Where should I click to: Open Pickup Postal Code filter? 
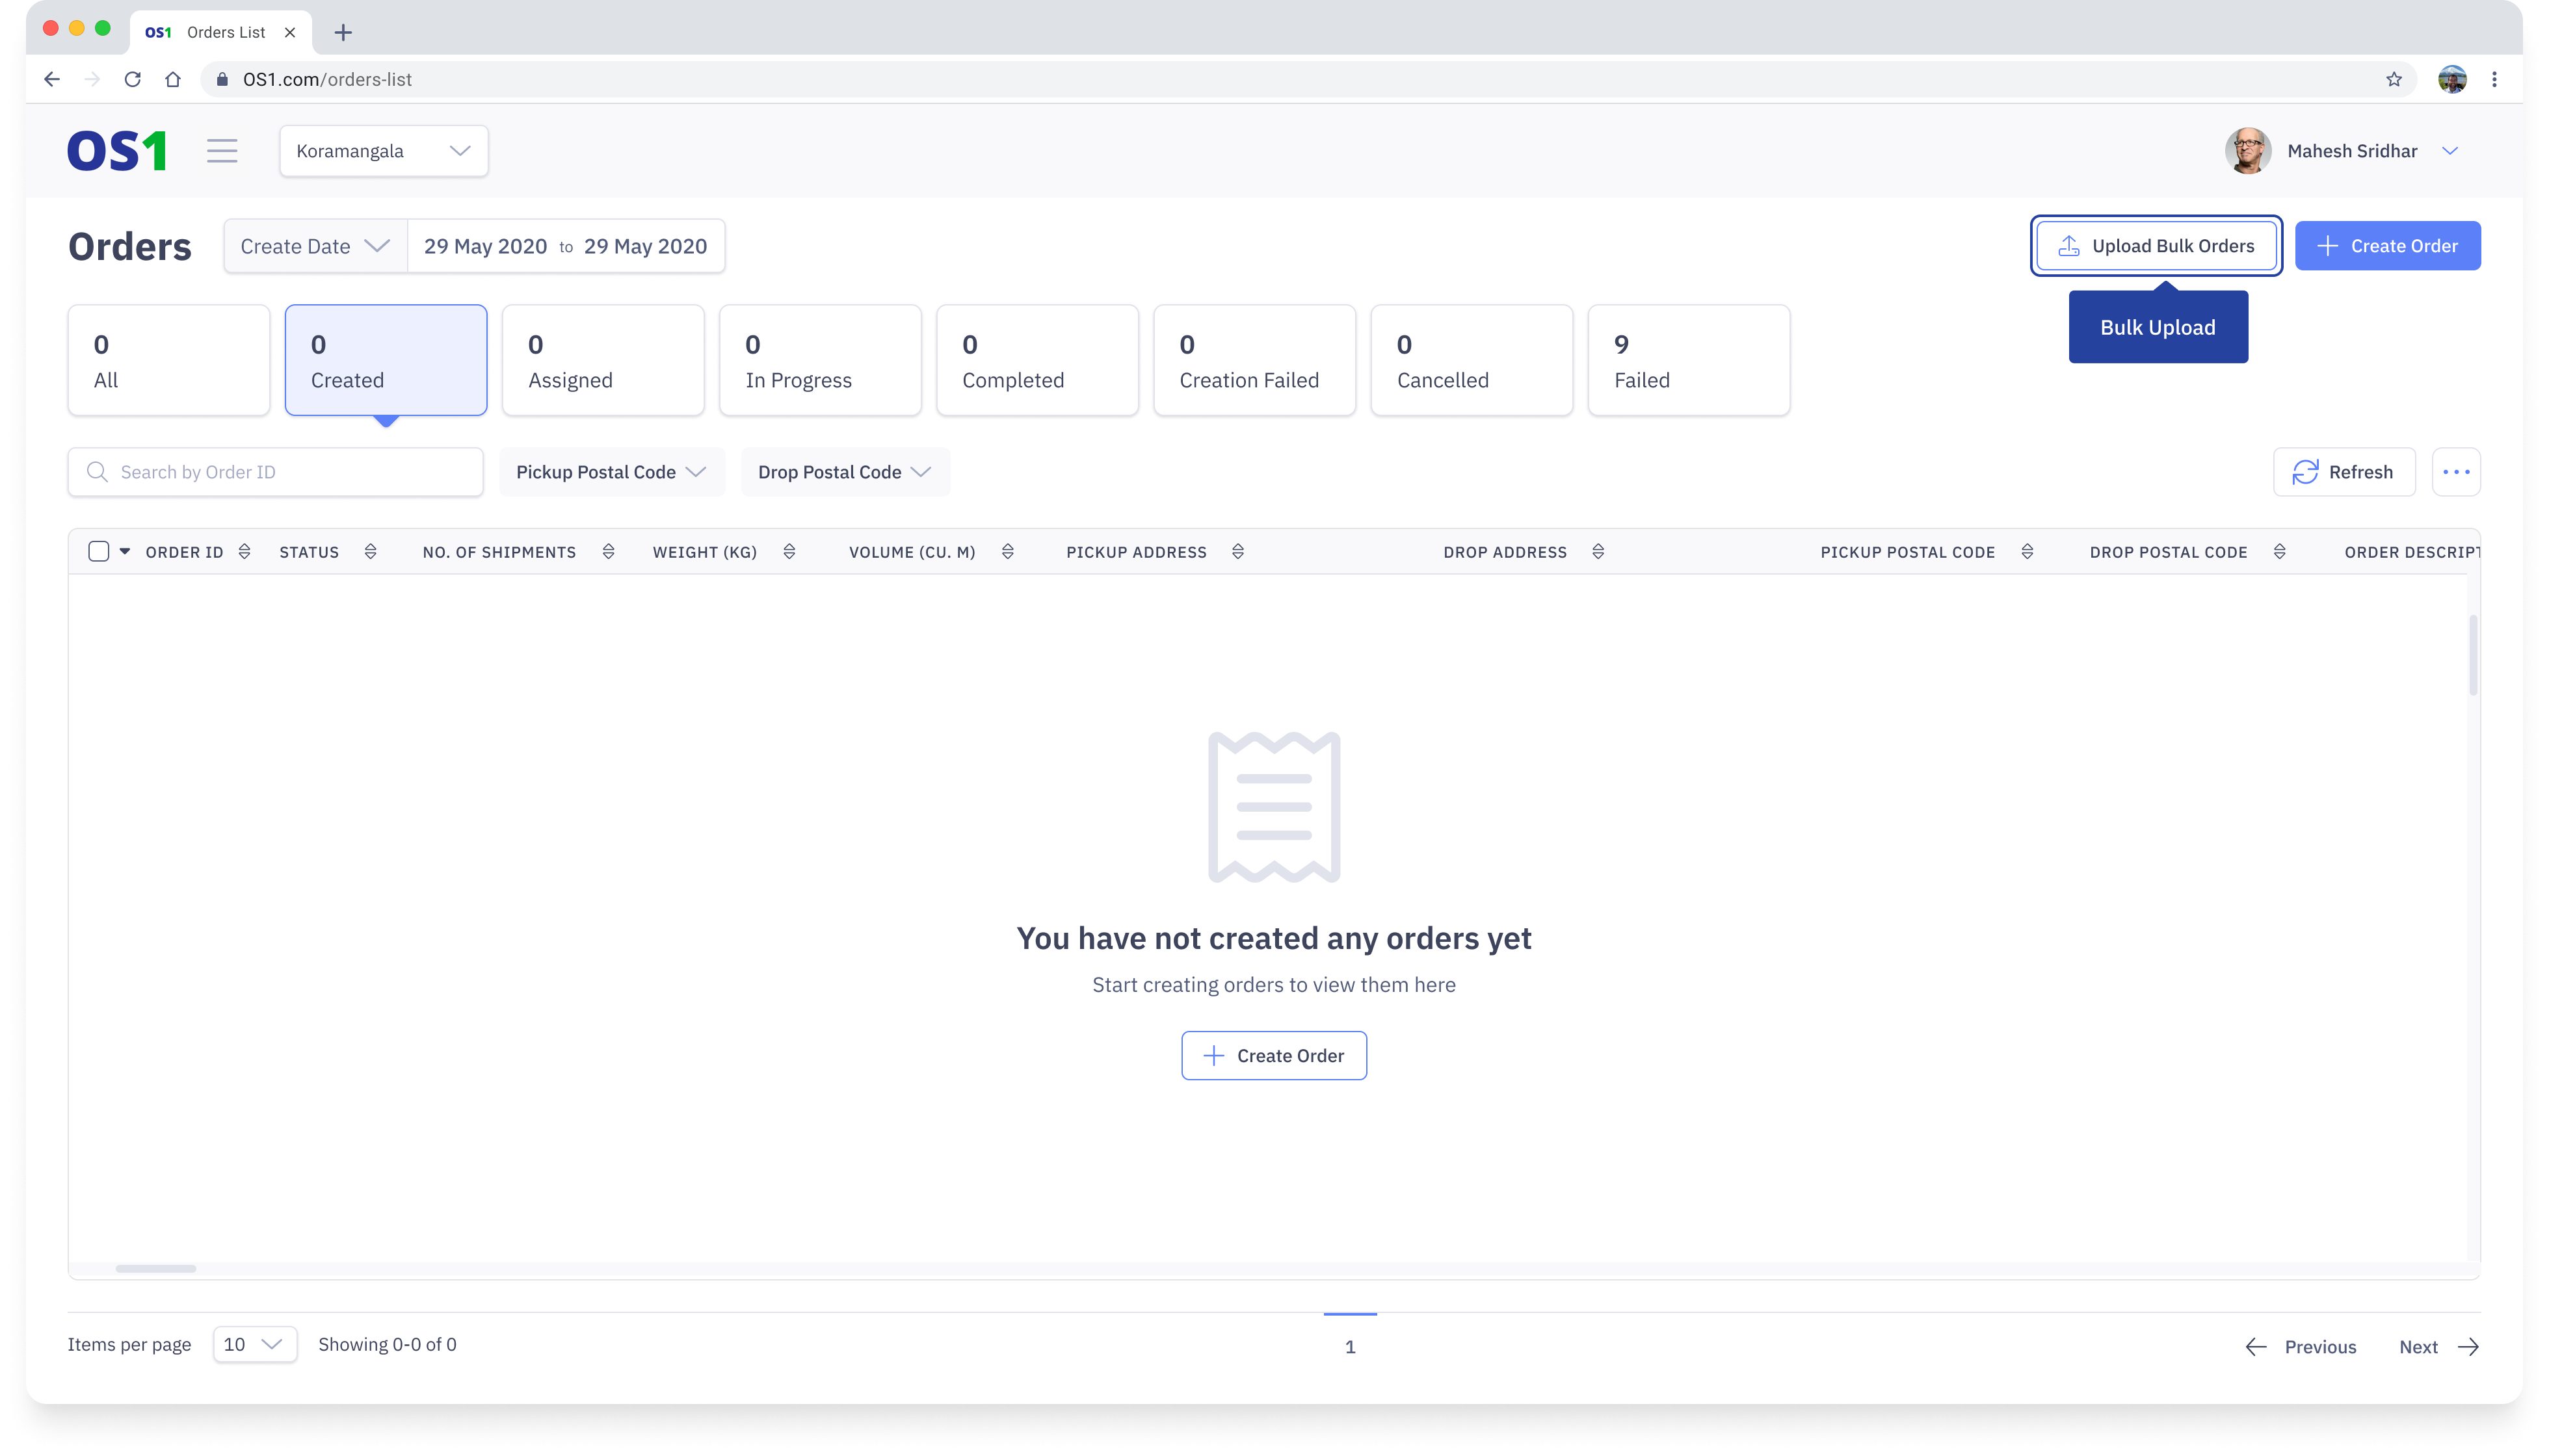[610, 472]
